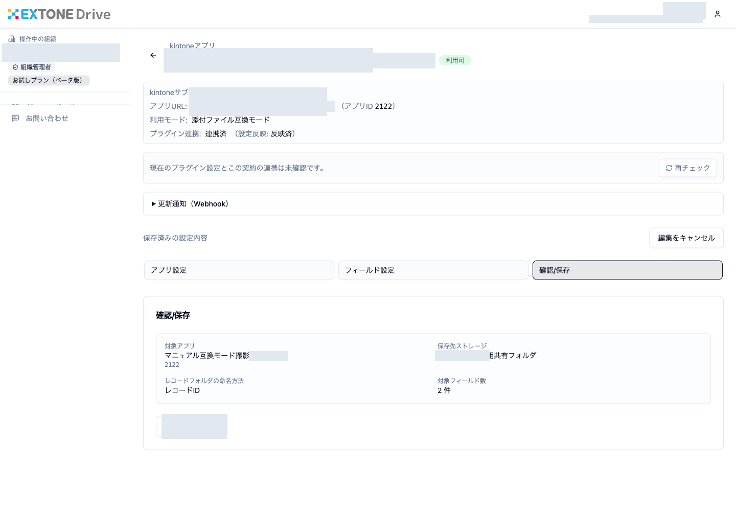Viewport: 736px width, 511px height.
Task: Click the 2 件 field count
Action: point(444,390)
